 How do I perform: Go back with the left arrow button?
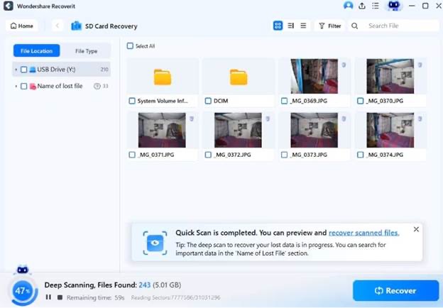pyautogui.click(x=58, y=26)
